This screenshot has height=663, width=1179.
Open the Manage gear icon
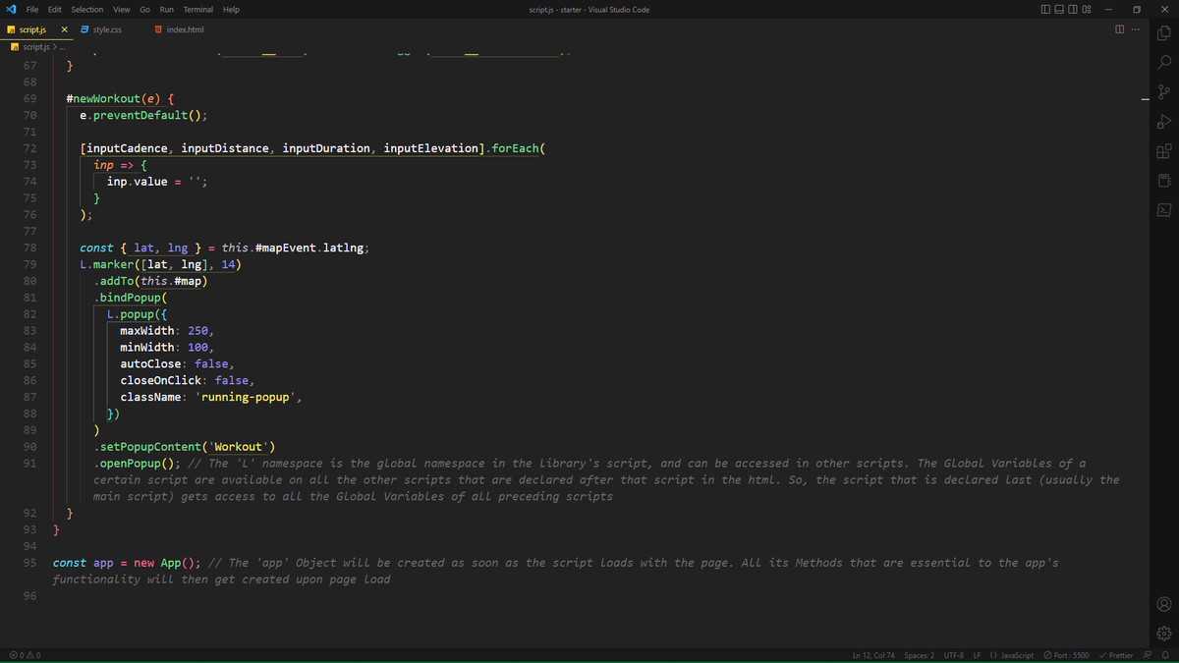pos(1164,634)
